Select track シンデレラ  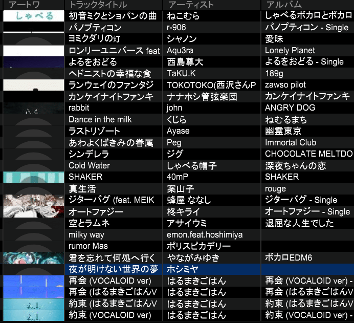88,154
